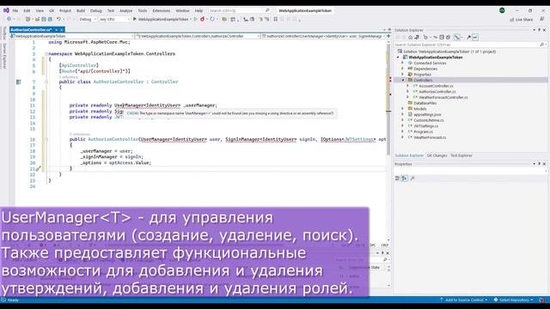This screenshot has height=309, width=550.
Task: Click the Home icon in Solution Explorer
Action: 411,37
